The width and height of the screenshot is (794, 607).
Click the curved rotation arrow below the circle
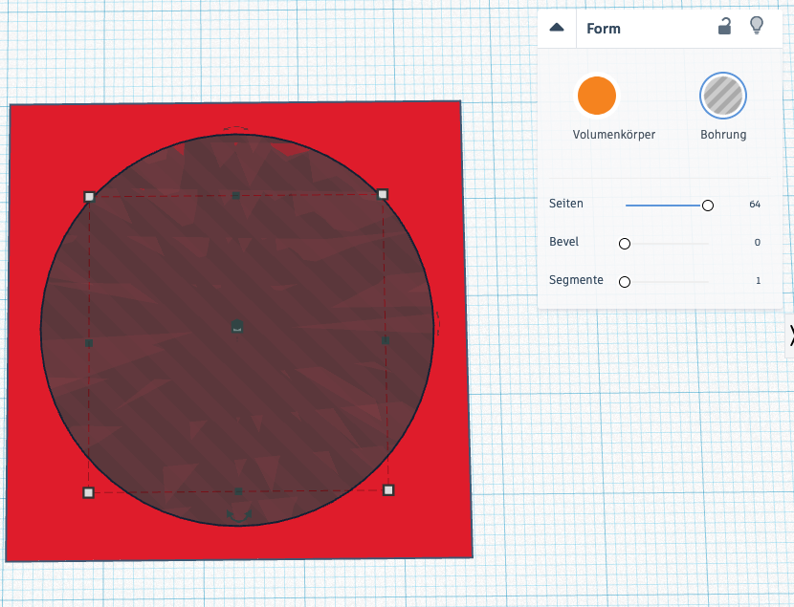pyautogui.click(x=239, y=515)
